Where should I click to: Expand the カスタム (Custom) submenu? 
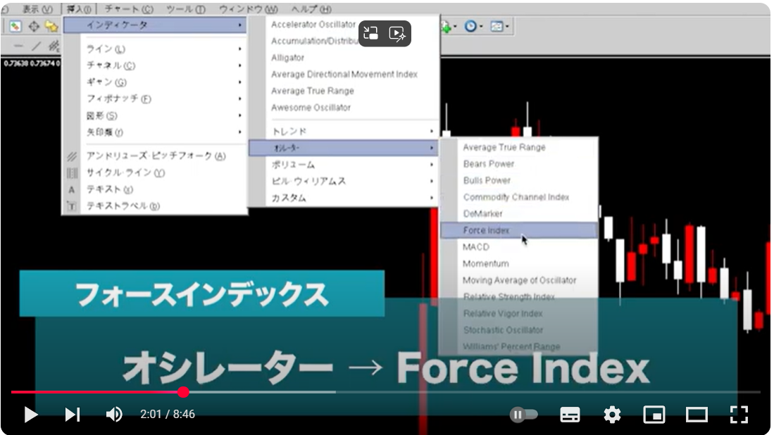[344, 198]
